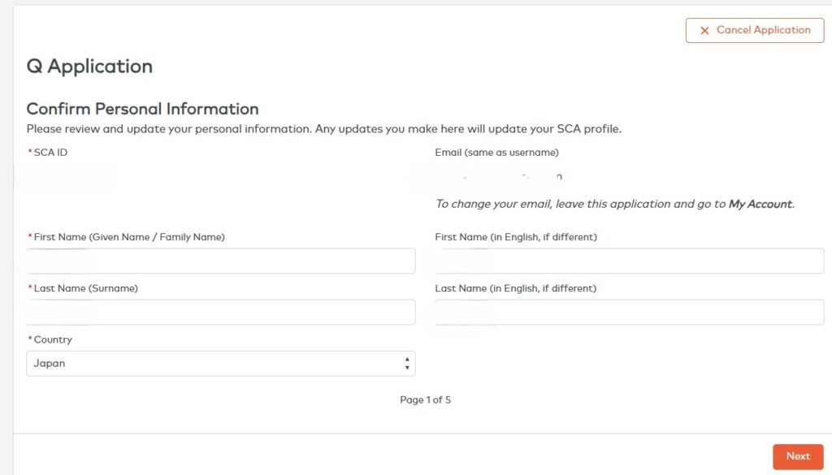Click the Last Name in English field

click(630, 313)
